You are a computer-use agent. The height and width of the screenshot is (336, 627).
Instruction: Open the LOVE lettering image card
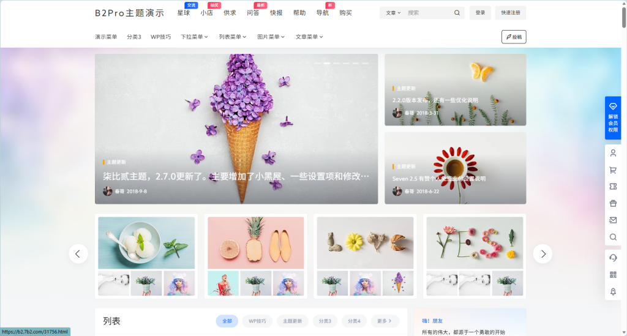point(365,243)
